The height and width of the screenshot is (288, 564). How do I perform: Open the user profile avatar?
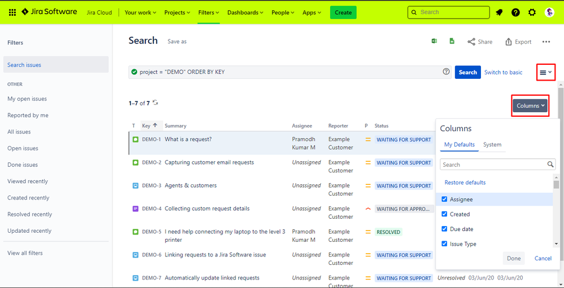click(x=550, y=12)
